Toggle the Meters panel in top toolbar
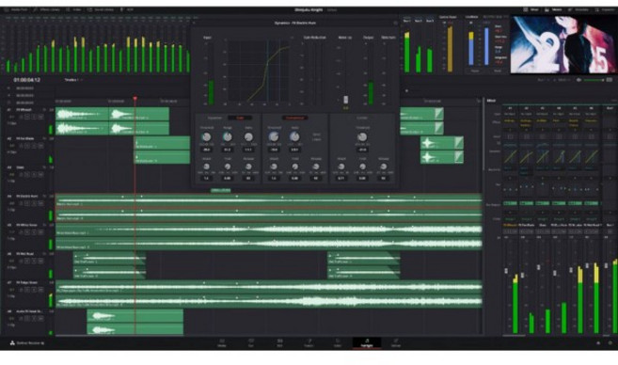This screenshot has width=618, height=365. 553,9
